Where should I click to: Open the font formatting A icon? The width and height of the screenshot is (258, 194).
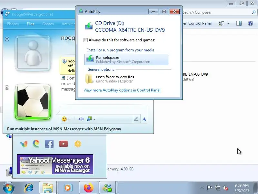[144, 119]
